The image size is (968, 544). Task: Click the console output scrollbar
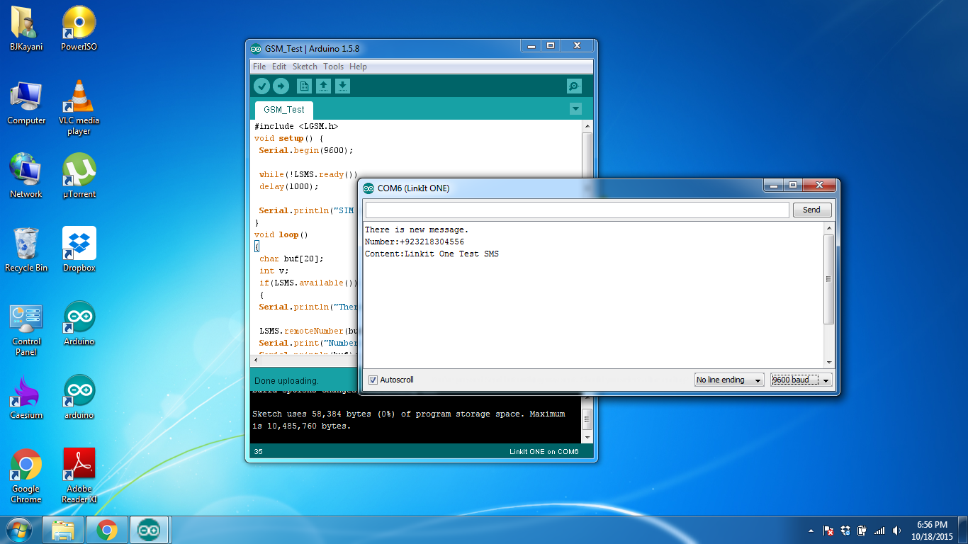click(x=587, y=418)
